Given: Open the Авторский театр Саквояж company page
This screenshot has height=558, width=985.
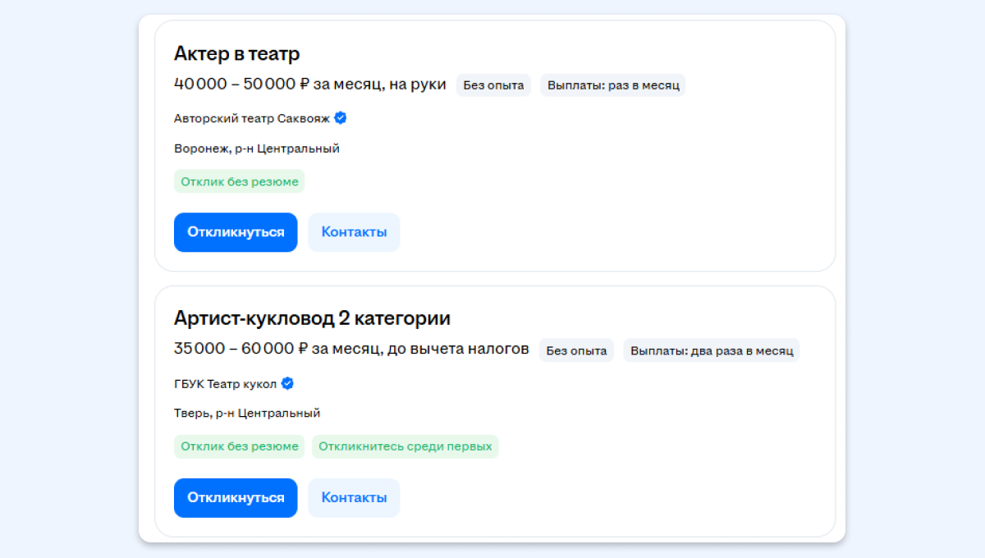Looking at the screenshot, I should pyautogui.click(x=251, y=118).
